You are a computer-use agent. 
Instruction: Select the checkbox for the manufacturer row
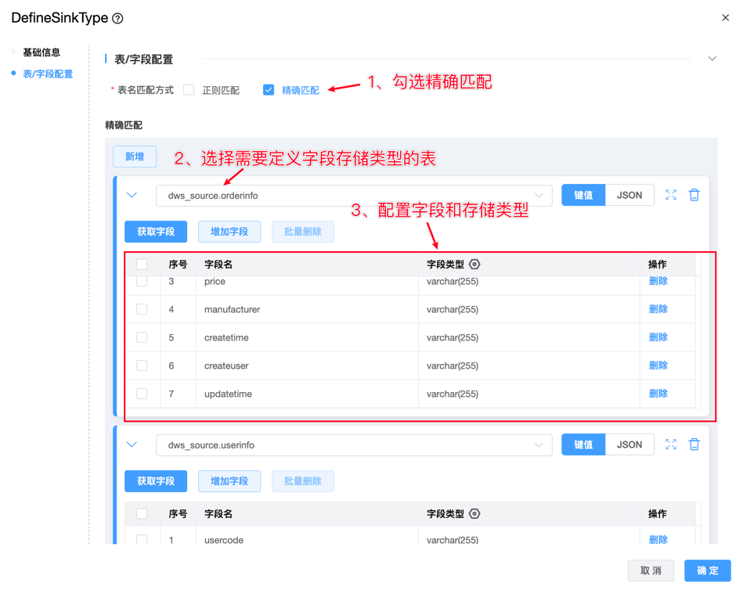coord(142,309)
